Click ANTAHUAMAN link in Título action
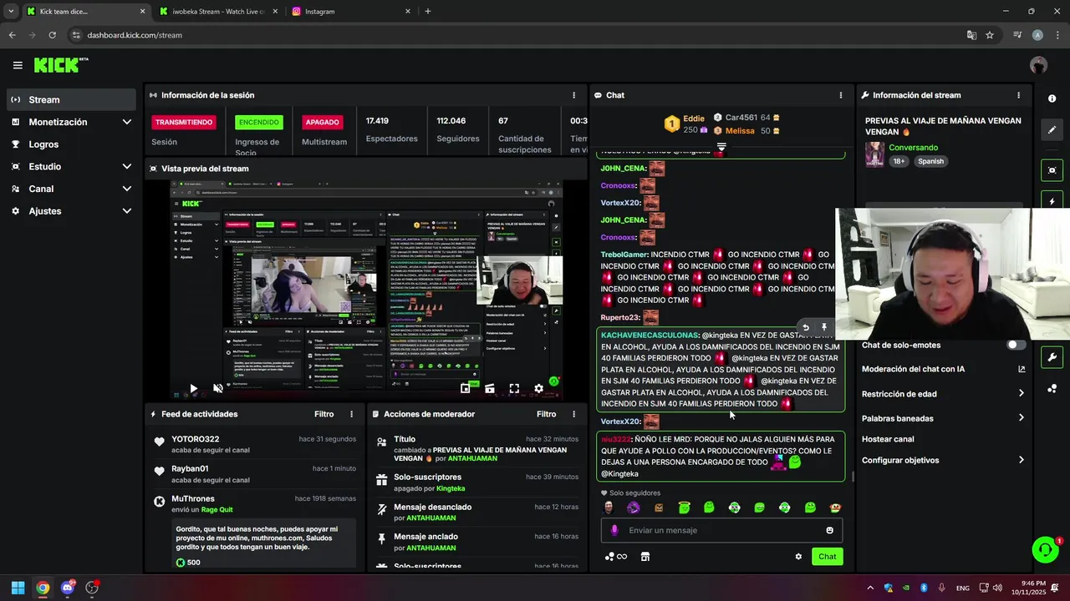The height and width of the screenshot is (601, 1070). [472, 458]
